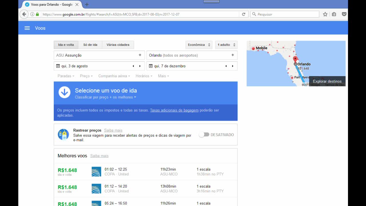The image size is (366, 206).
Task: Click the qui, 3 de agosto date field
Action: (99, 66)
